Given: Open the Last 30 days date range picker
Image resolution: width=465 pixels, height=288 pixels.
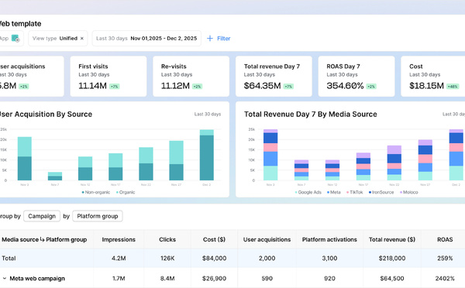Looking at the screenshot, I should pos(146,38).
